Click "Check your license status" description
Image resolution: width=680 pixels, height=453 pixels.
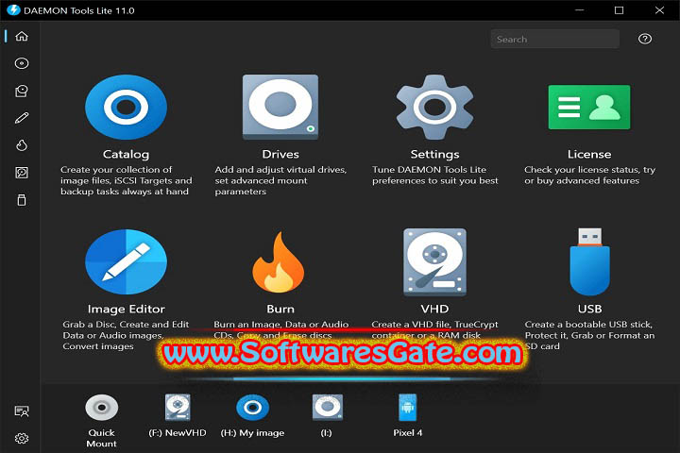[582, 170]
